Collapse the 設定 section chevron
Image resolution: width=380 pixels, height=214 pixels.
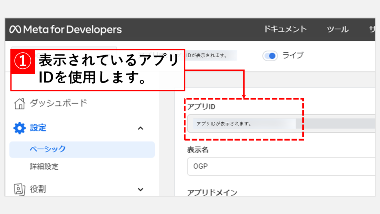140,128
